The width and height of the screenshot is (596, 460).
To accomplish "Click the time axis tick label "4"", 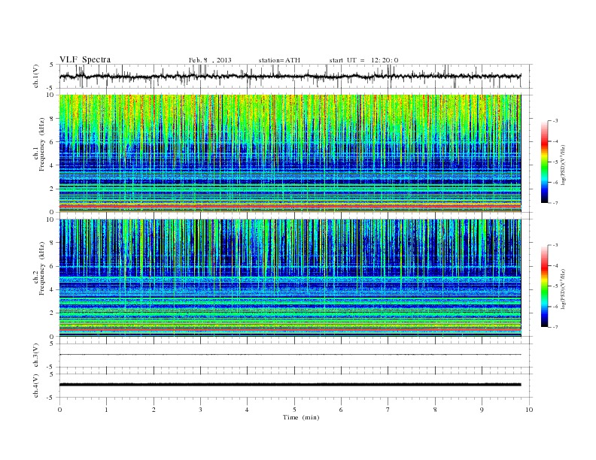I will pyautogui.click(x=247, y=410).
